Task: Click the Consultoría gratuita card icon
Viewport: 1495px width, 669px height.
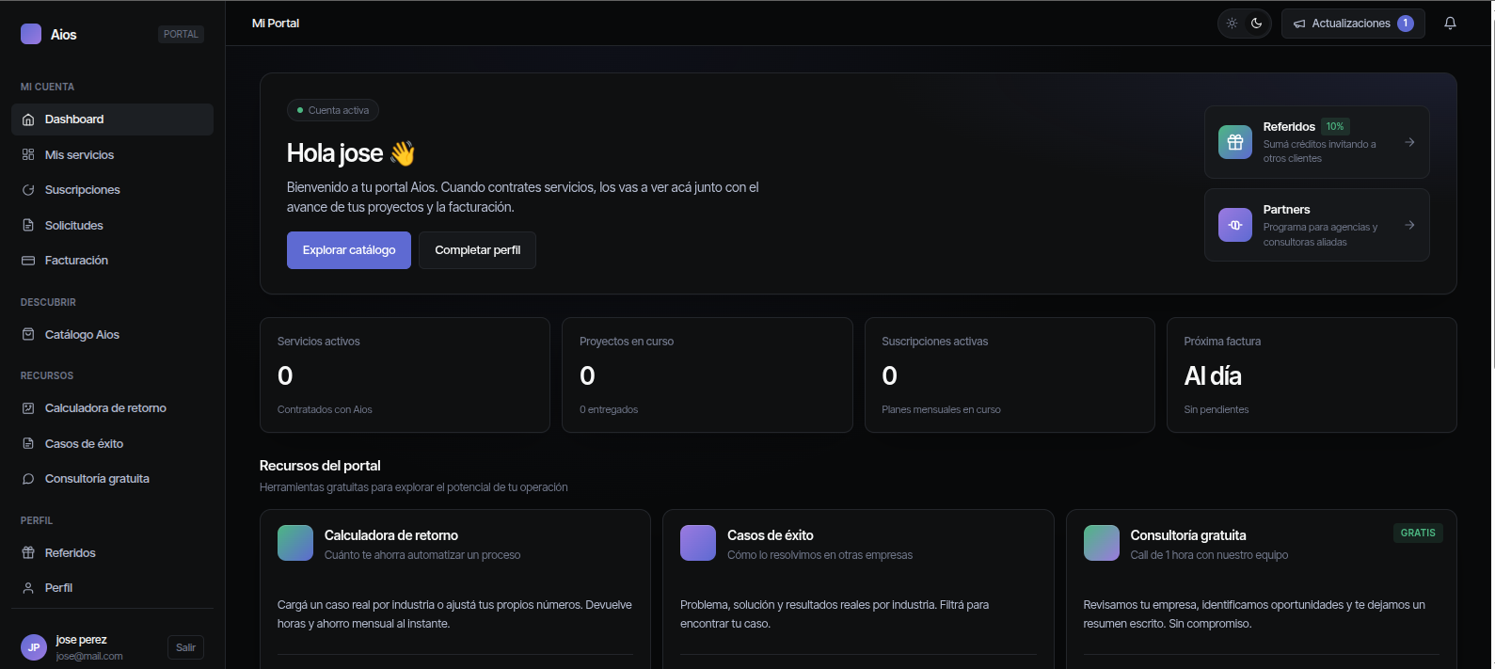Action: click(1102, 543)
